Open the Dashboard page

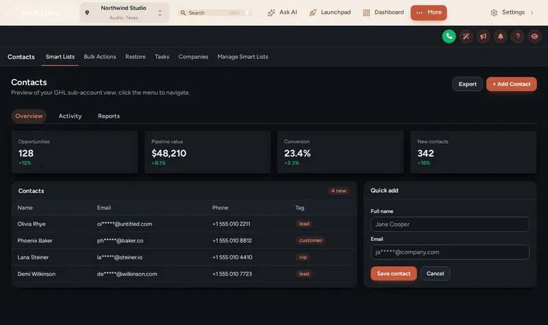(383, 12)
